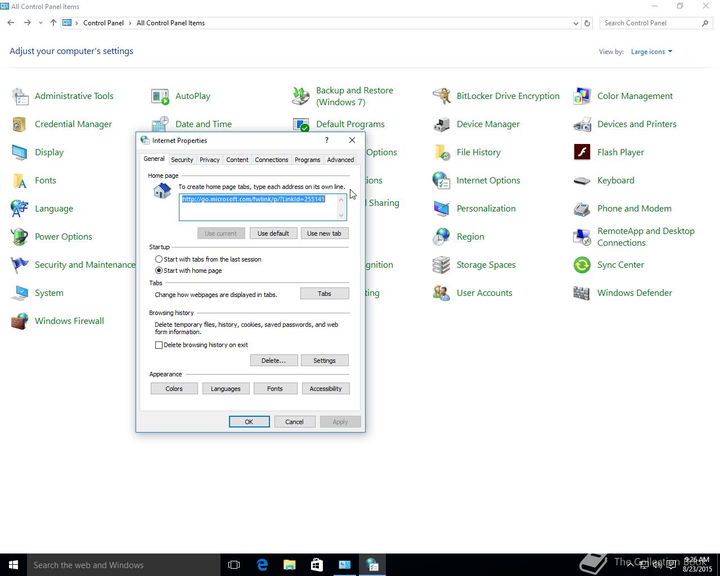
Task: Confirm the dialog with OK
Action: pos(249,422)
